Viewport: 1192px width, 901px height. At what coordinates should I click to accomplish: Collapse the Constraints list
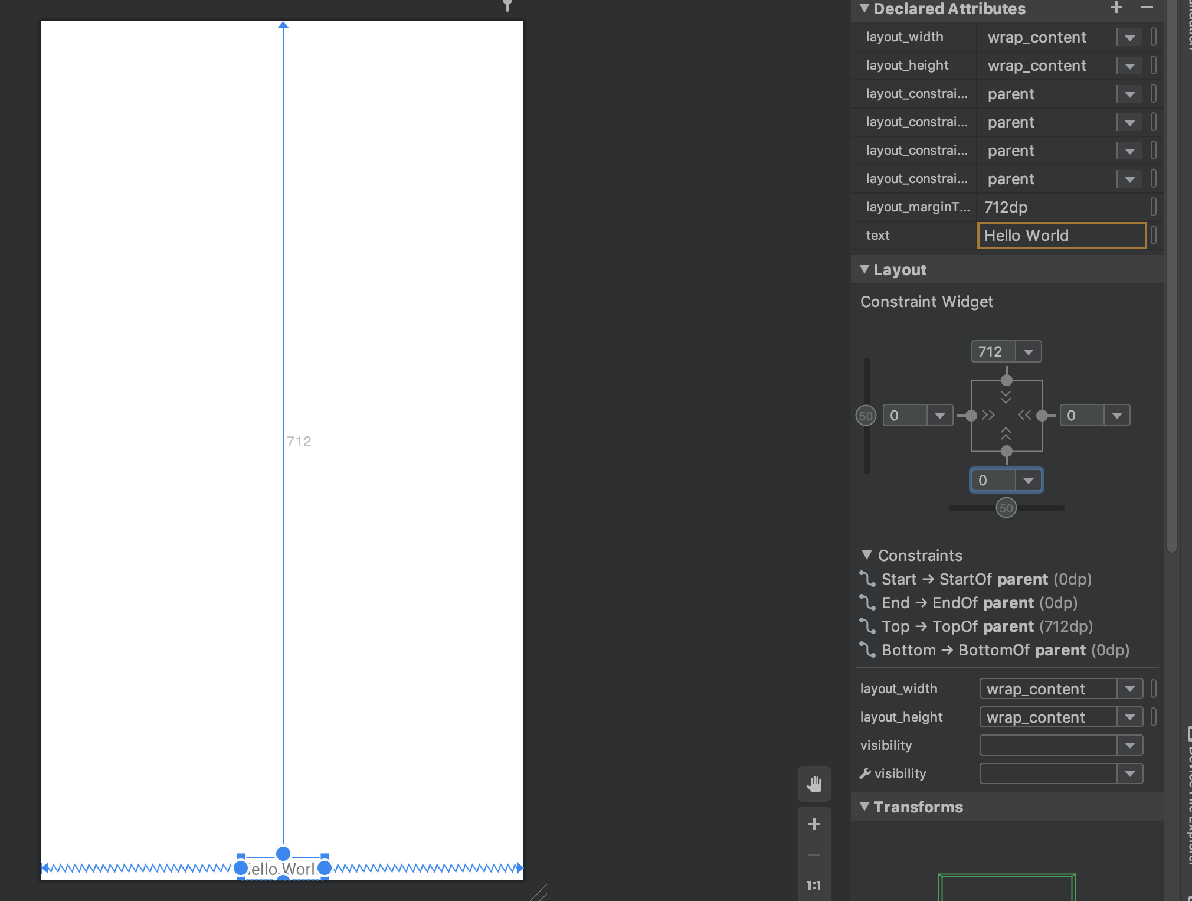pos(866,555)
